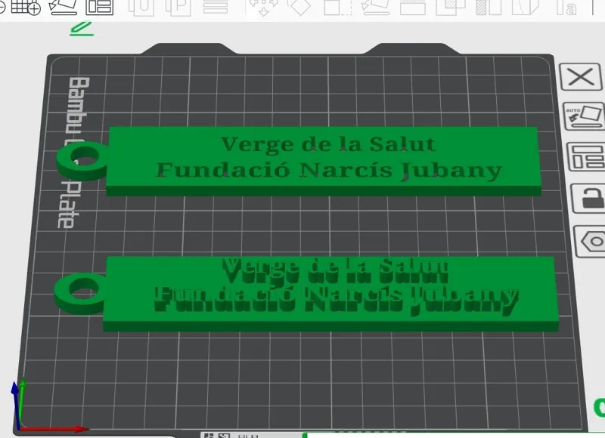
Task: Open plate settings hexagon icon
Action: click(591, 242)
